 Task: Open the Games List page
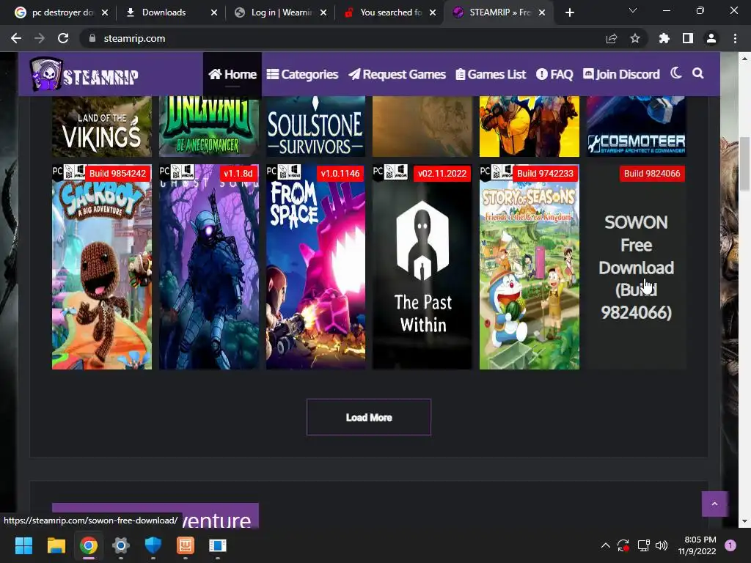(x=491, y=74)
